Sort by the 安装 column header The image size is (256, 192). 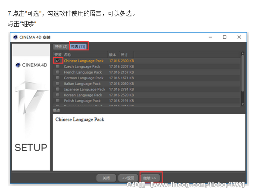(x=58, y=55)
